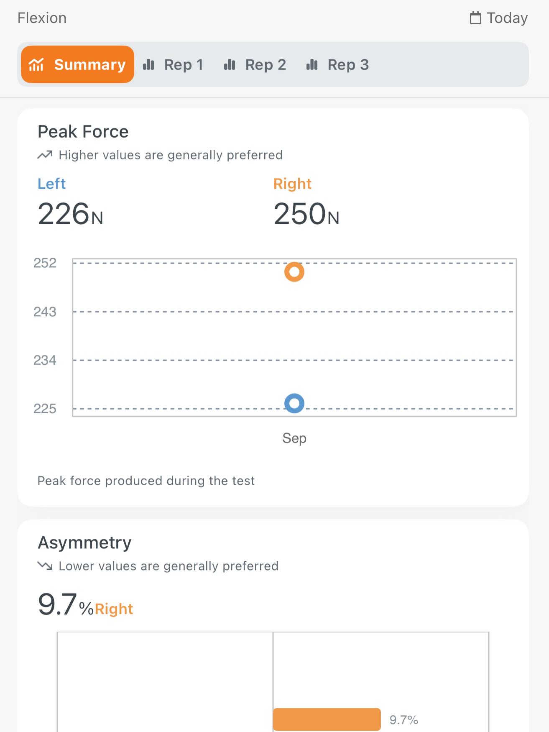Click the downward trend icon under Asymmetry
Image resolution: width=549 pixels, height=732 pixels.
45,566
